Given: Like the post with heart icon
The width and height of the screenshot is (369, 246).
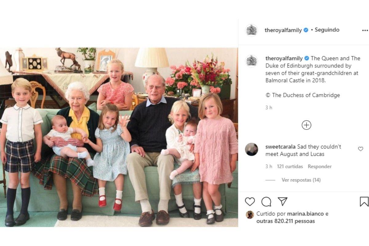Looking at the screenshot, I should (250, 202).
